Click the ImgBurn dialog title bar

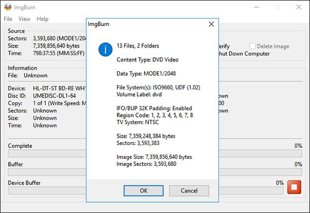click(143, 23)
